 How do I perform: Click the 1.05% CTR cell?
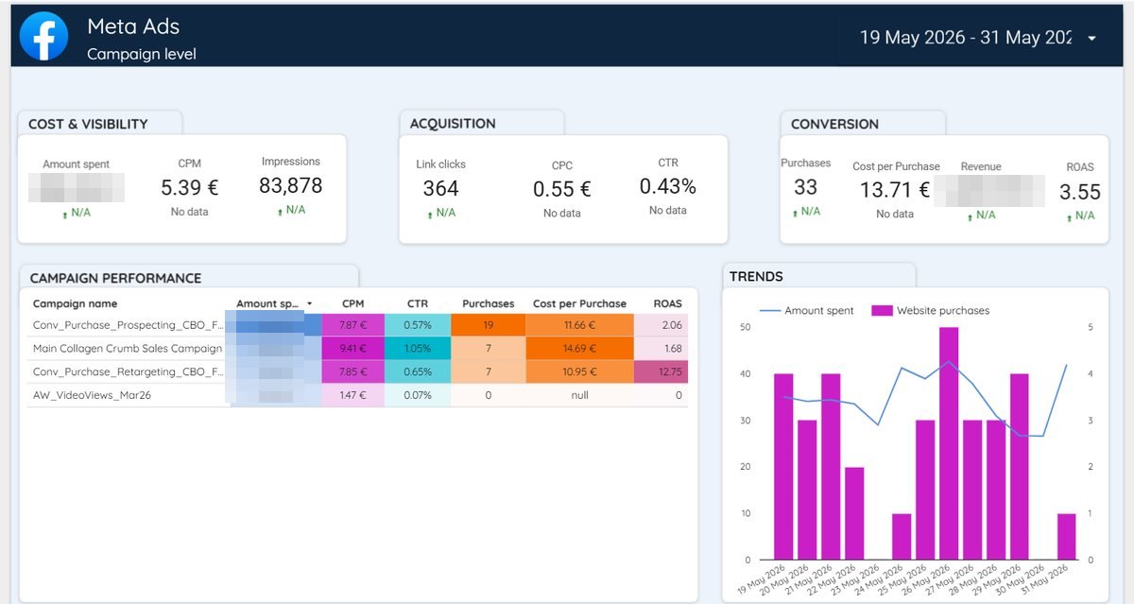pyautogui.click(x=418, y=349)
